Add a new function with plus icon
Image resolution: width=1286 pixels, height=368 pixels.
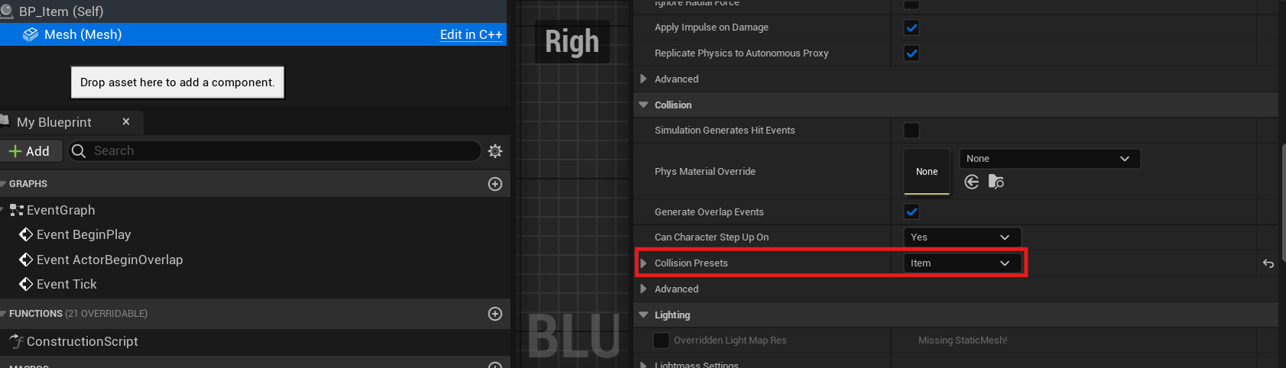(495, 314)
